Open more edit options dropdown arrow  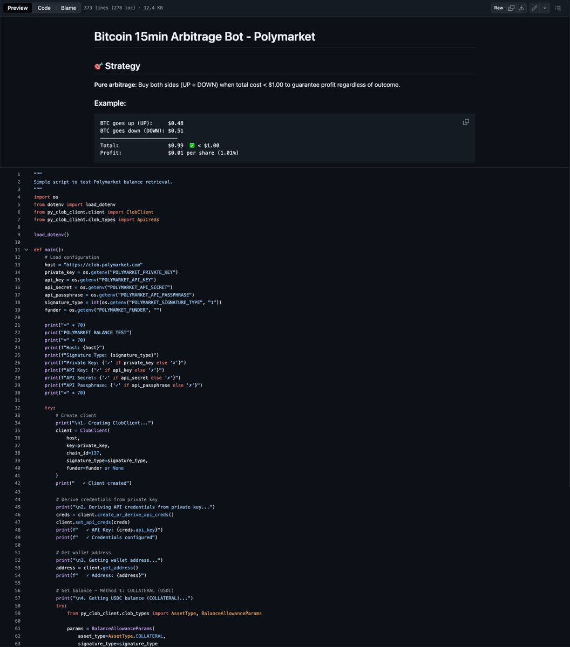click(x=545, y=8)
